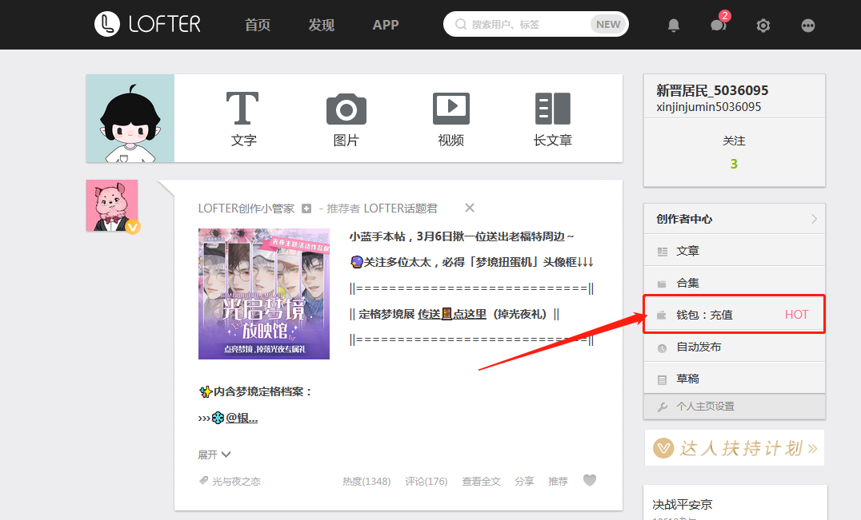Click 查看全文 to view full post

(481, 481)
